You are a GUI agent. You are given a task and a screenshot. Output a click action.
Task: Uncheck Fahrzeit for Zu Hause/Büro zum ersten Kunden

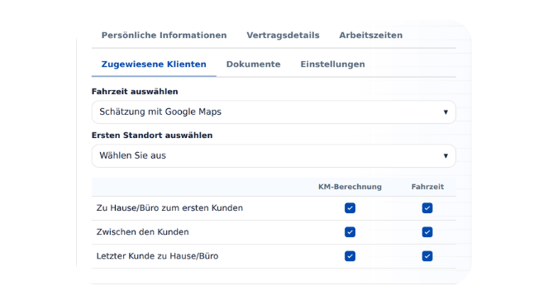[427, 207]
